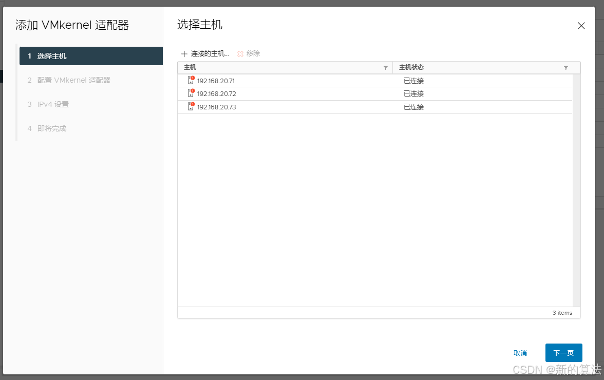
Task: Close the 添加 VMkernel 适配器 dialog
Action: (x=581, y=26)
